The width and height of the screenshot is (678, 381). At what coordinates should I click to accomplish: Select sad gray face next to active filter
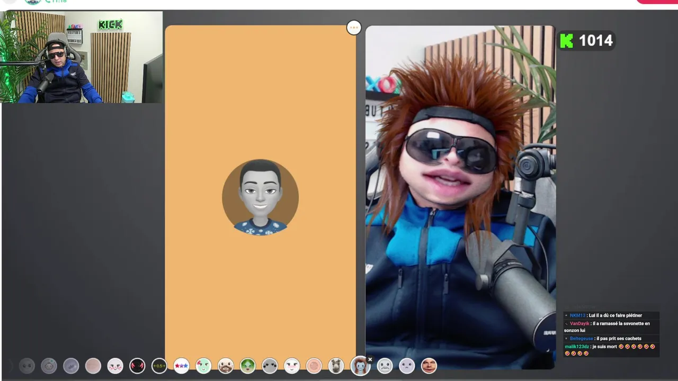point(385,366)
